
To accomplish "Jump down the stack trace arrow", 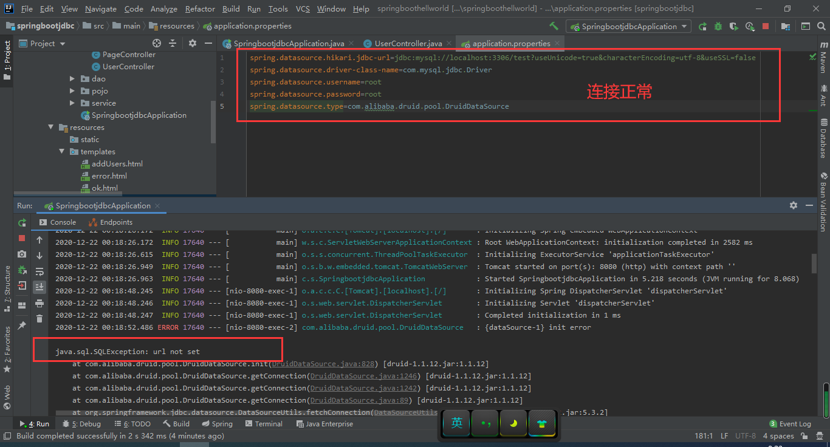I will click(39, 256).
